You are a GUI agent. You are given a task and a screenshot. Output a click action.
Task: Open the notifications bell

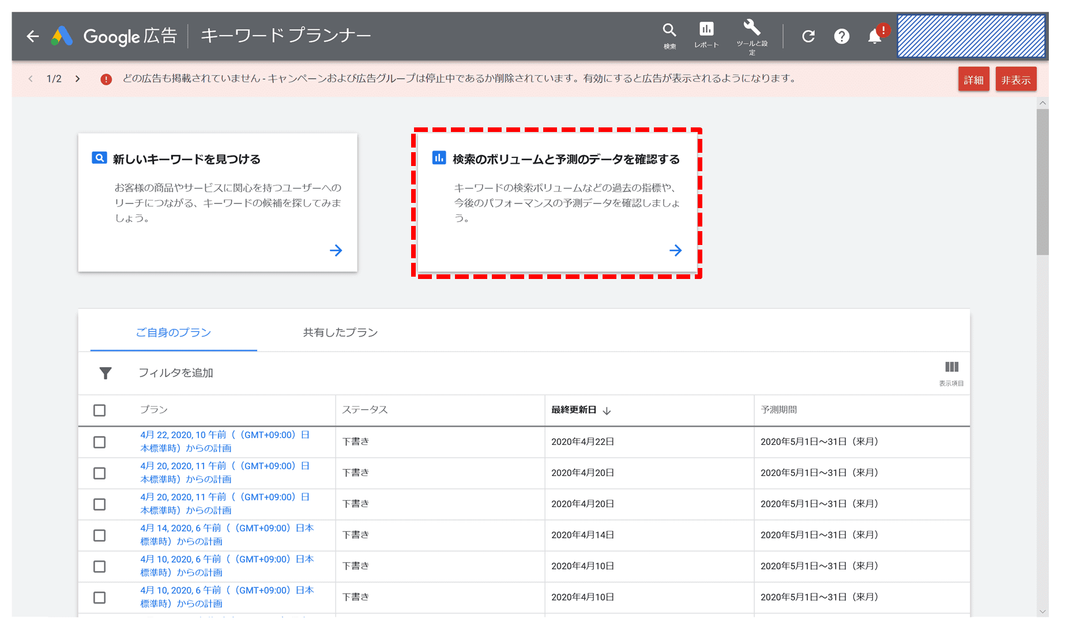(x=875, y=36)
